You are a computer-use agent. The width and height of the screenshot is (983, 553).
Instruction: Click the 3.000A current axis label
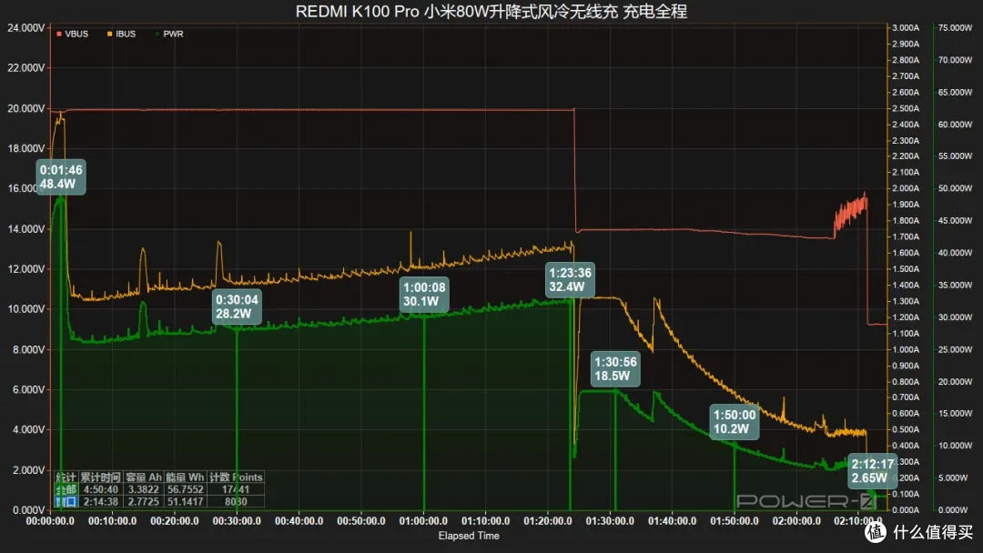pos(906,27)
